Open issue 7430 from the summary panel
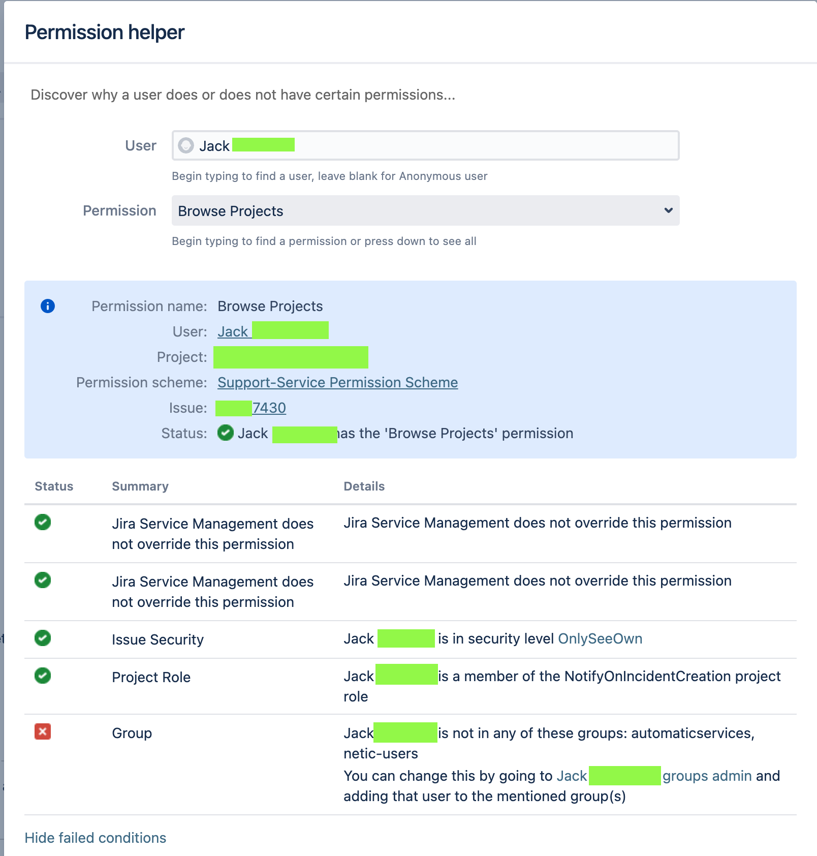 tap(269, 407)
